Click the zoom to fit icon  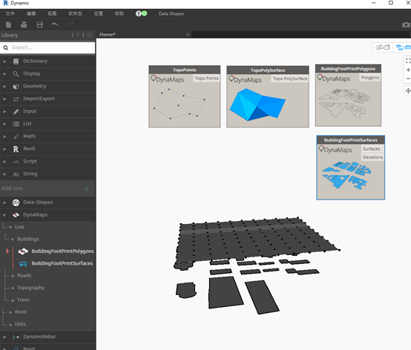pyautogui.click(x=408, y=61)
